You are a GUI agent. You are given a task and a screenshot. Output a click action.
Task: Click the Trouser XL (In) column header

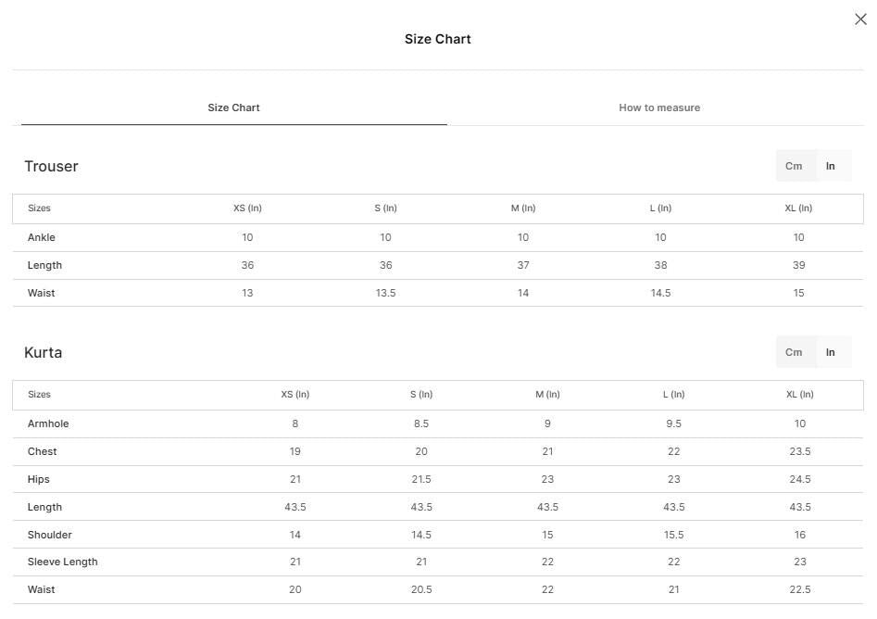[798, 208]
